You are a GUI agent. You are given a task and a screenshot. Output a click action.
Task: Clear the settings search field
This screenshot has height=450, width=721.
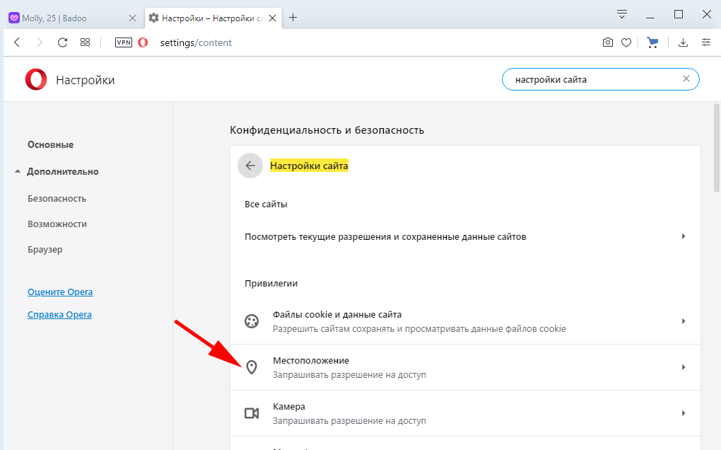[x=686, y=79]
